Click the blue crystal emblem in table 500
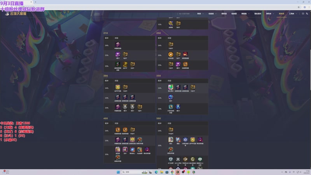Viewport: 311px width, 175px height. pos(185,140)
